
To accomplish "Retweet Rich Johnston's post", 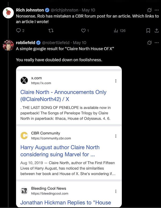I will pyautogui.click(x=51, y=31).
